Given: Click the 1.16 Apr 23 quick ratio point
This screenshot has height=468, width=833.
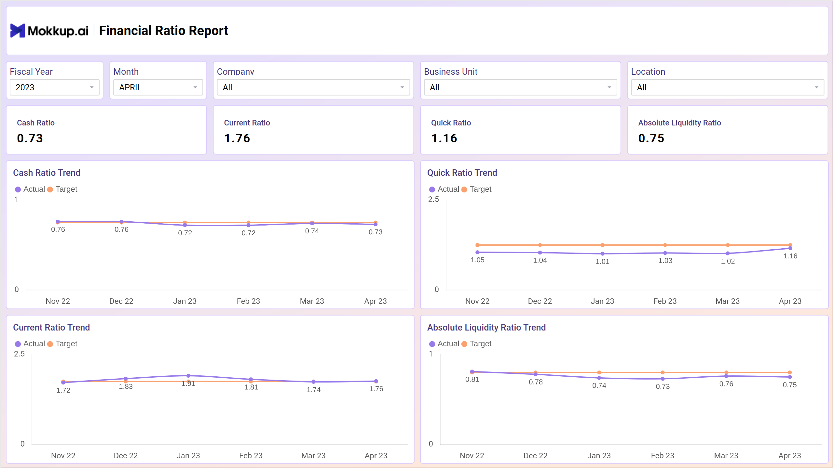Looking at the screenshot, I should pyautogui.click(x=790, y=248).
